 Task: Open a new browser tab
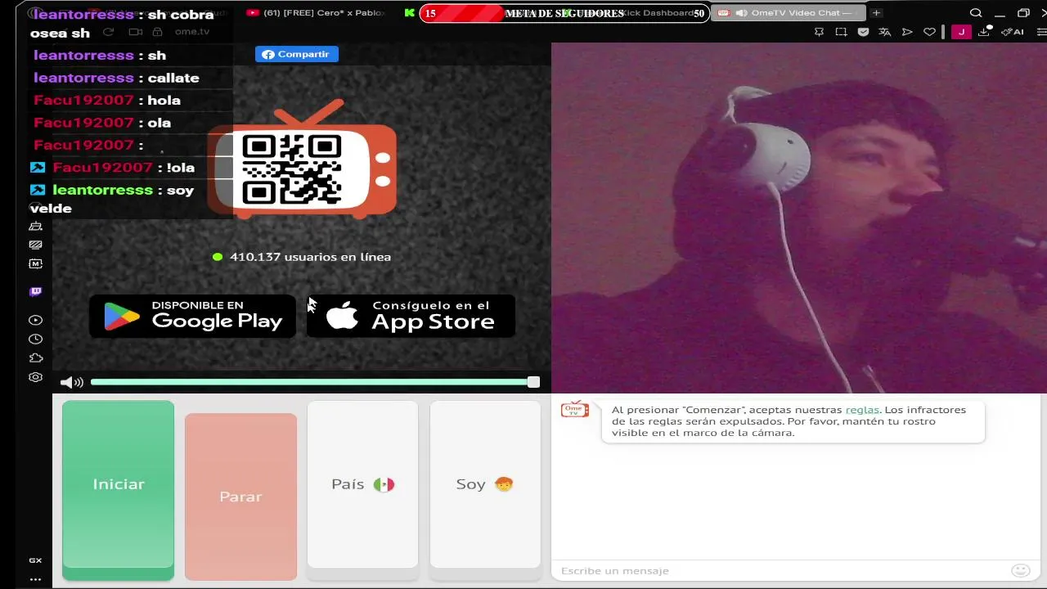(x=876, y=13)
